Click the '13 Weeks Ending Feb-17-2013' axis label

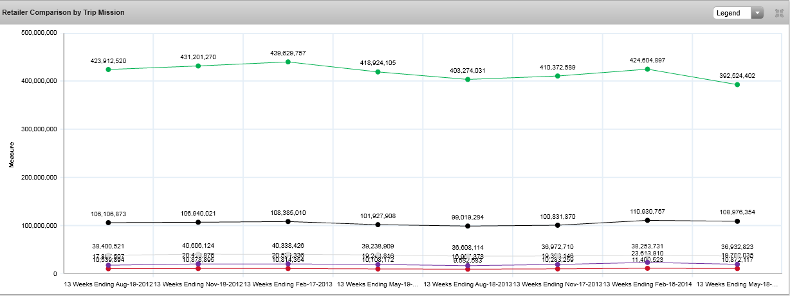tap(288, 284)
